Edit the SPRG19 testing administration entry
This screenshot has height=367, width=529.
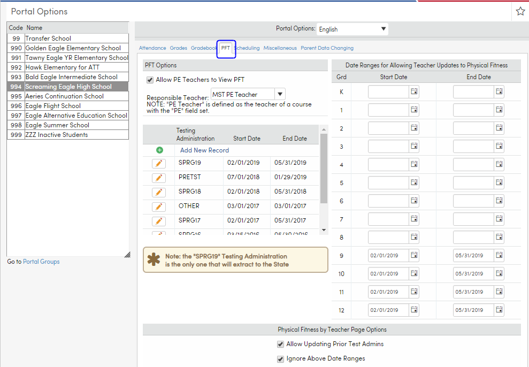point(159,163)
